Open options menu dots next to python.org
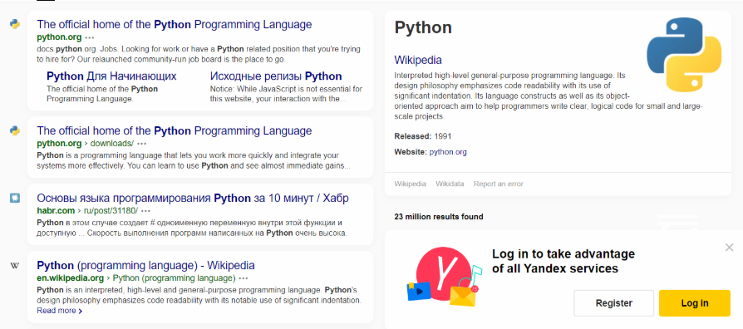 point(90,37)
